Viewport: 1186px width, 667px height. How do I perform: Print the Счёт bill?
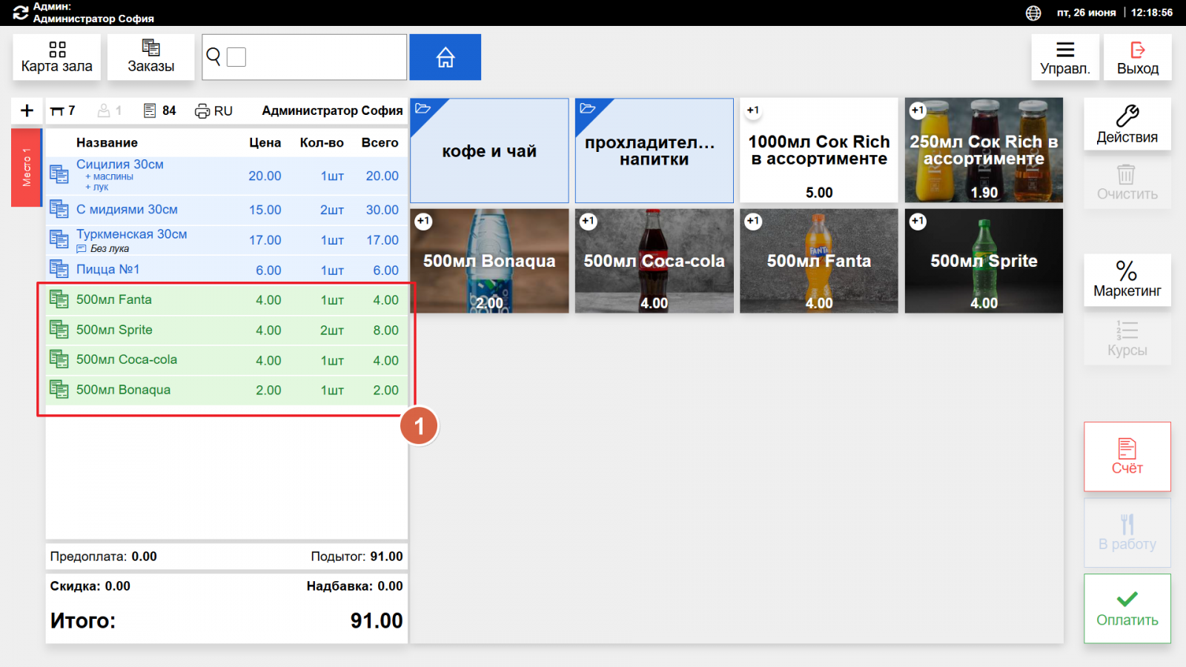(1127, 457)
